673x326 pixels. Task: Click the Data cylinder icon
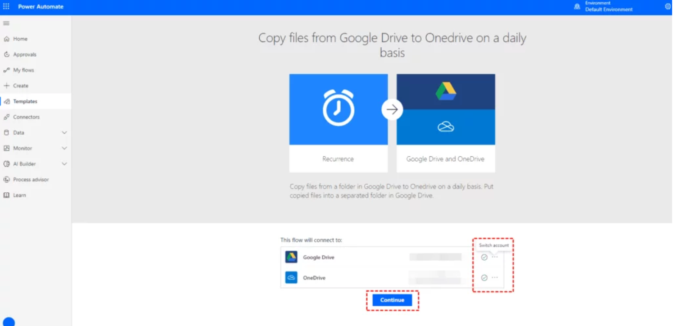[6, 133]
